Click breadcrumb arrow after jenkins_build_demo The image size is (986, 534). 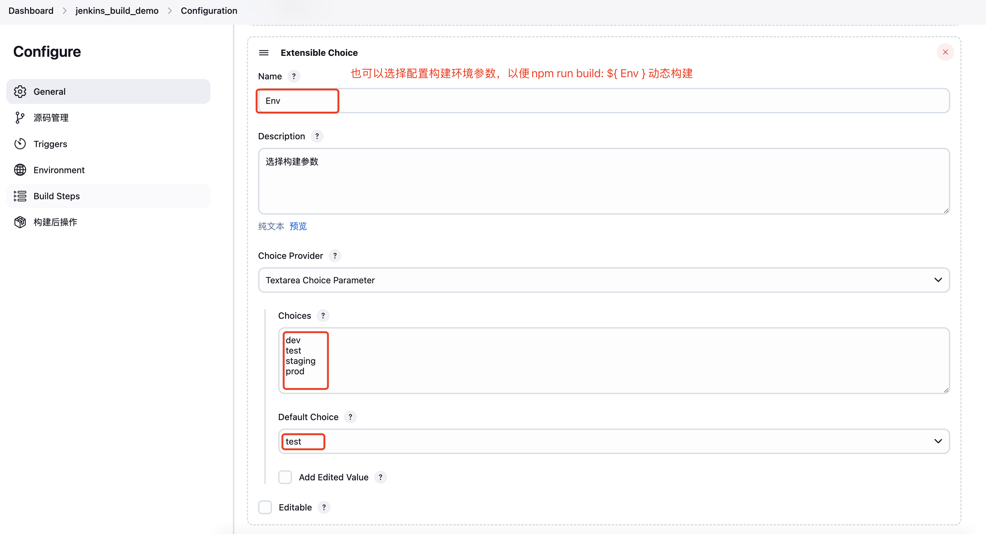point(170,11)
